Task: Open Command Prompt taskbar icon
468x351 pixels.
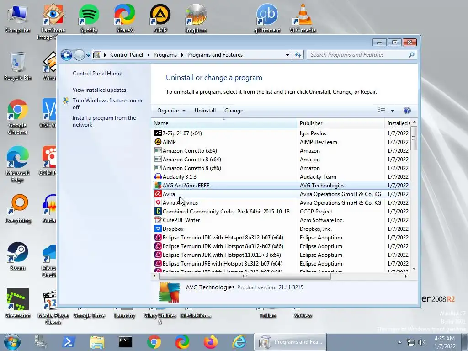Action: [125, 342]
